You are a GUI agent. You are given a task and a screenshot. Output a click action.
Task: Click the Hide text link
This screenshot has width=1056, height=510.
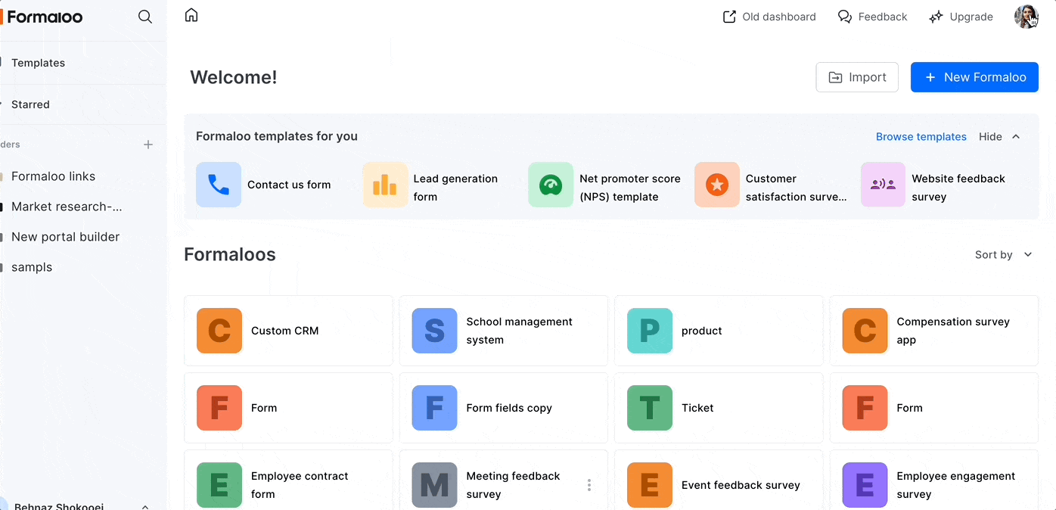990,137
